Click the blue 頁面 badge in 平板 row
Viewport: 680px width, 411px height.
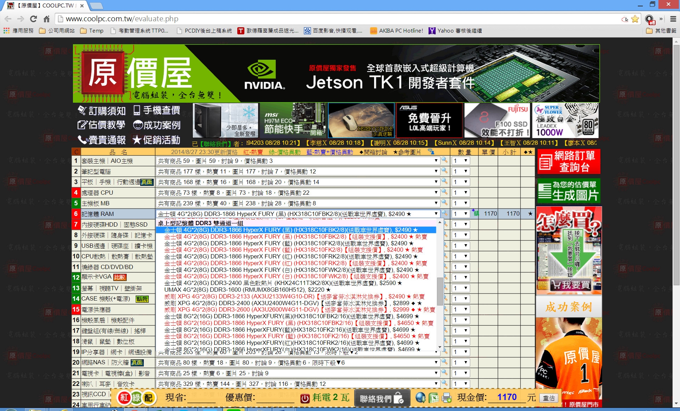point(147,182)
